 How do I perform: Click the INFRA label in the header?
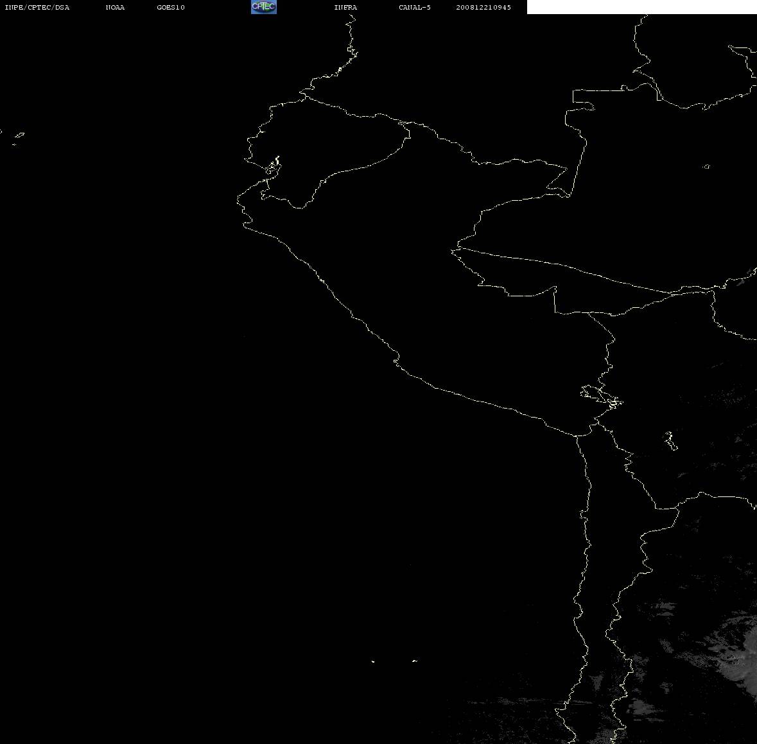pos(345,7)
